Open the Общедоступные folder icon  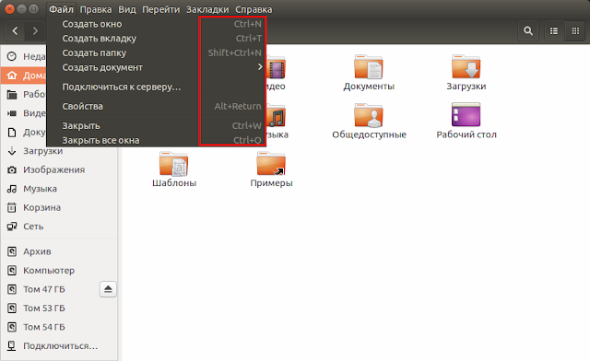(369, 115)
